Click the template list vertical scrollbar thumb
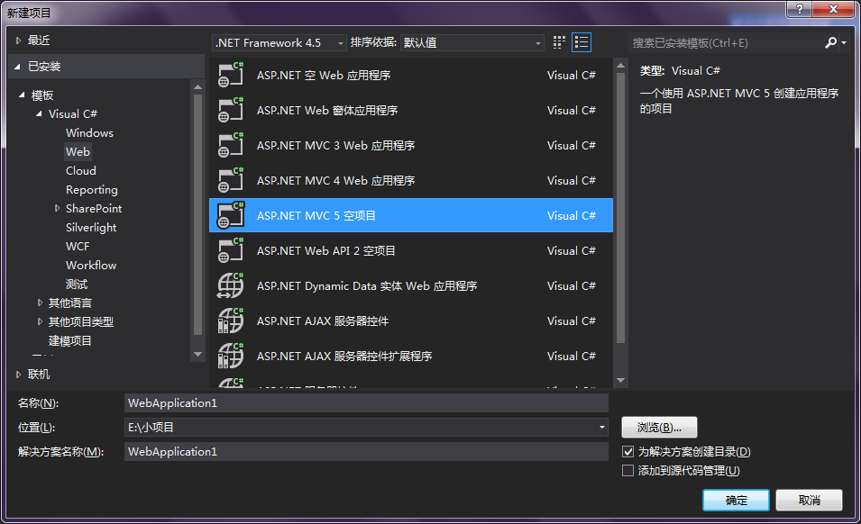Viewport: 861px width, 524px height. pyautogui.click(x=620, y=208)
